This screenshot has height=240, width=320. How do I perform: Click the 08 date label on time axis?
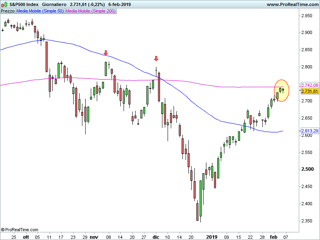108,237
